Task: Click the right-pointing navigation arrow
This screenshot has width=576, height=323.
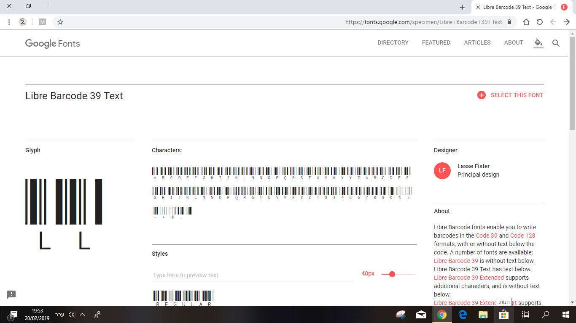Action: point(567,22)
